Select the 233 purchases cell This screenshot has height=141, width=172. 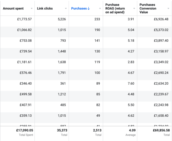(x=97, y=19)
